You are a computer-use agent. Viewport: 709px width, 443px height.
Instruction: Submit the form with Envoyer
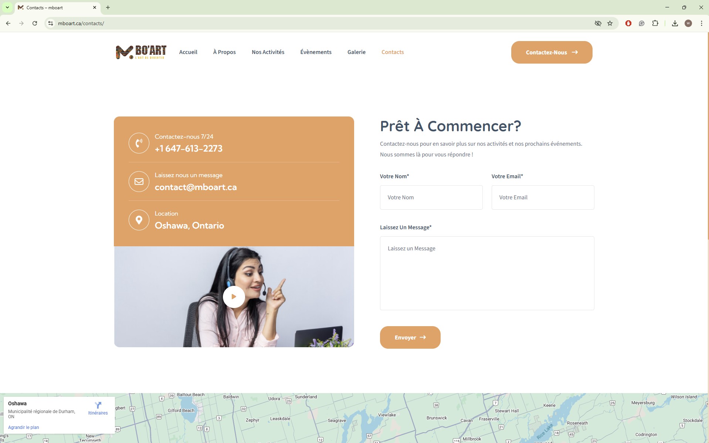410,337
